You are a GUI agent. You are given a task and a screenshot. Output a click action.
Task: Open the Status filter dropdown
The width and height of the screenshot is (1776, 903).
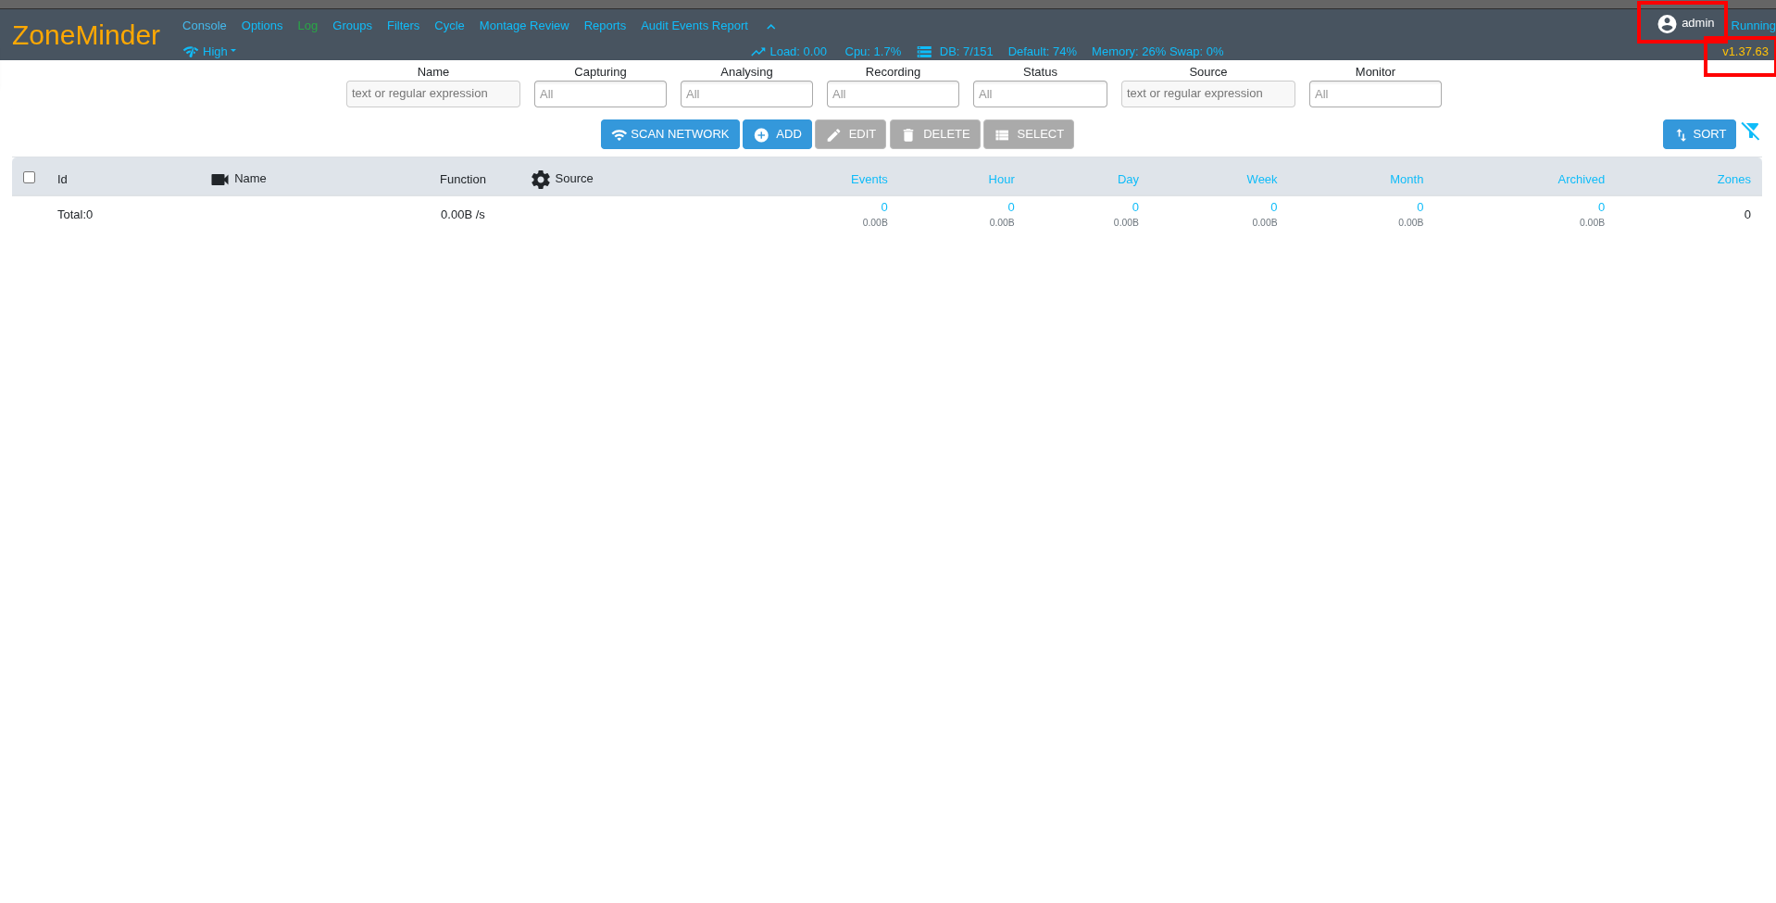1040,94
